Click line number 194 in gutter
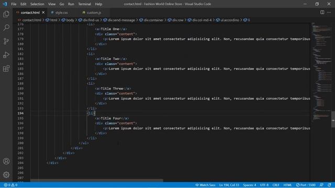 [21, 113]
